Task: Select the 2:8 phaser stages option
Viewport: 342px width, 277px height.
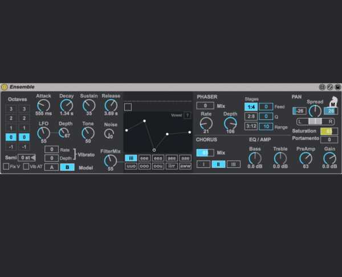Action: click(251, 117)
